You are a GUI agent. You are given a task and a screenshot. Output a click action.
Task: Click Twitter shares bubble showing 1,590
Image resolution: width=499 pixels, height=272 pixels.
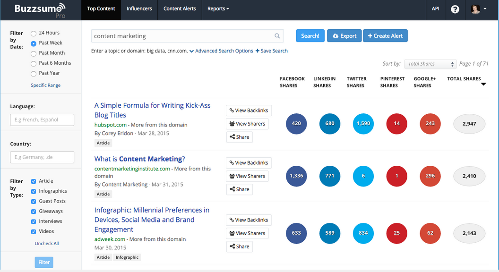pyautogui.click(x=363, y=123)
